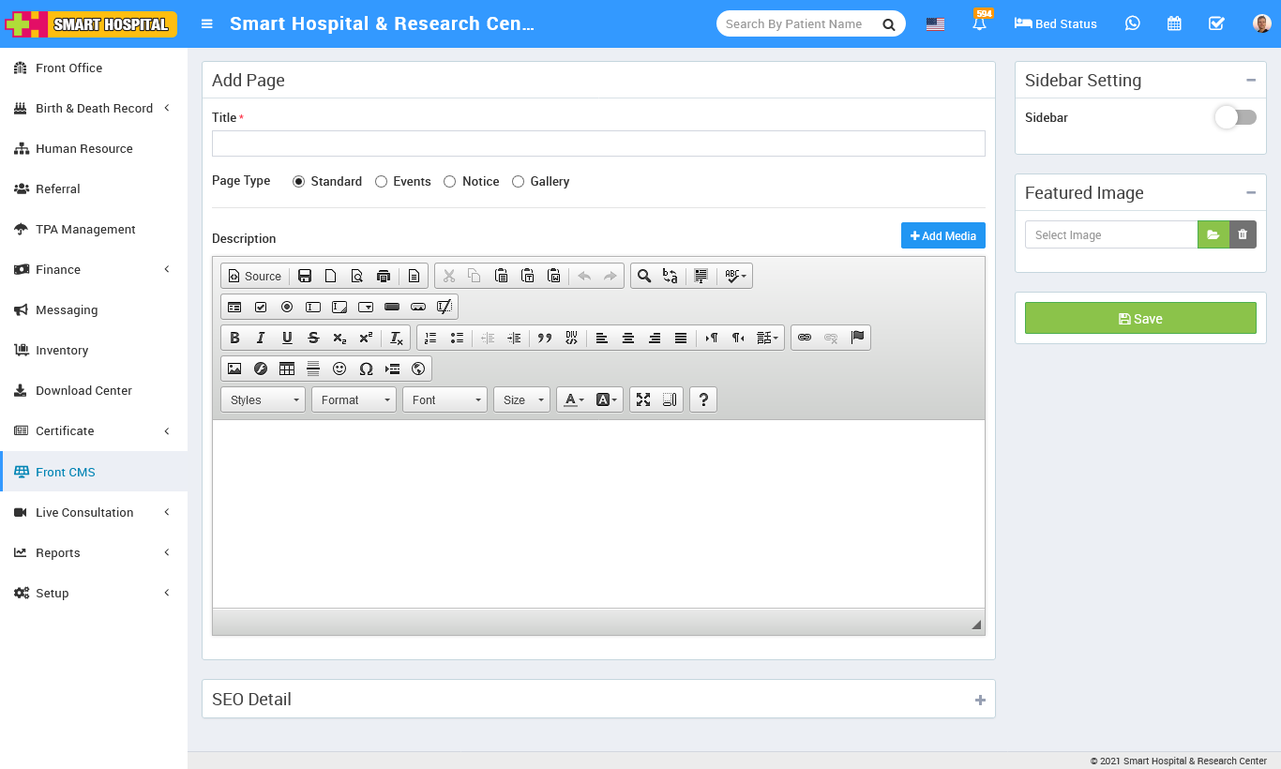This screenshot has width=1281, height=769.
Task: Enable the Sidebar toggle switch
Action: pos(1235,116)
